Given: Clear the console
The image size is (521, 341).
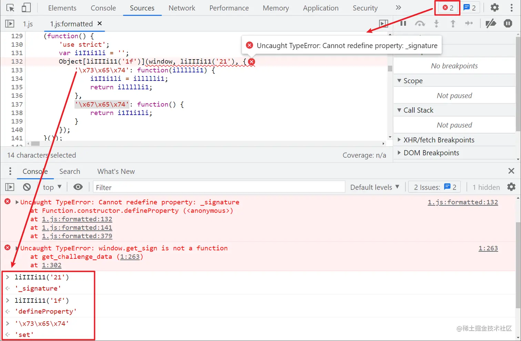Looking at the screenshot, I should [x=27, y=187].
